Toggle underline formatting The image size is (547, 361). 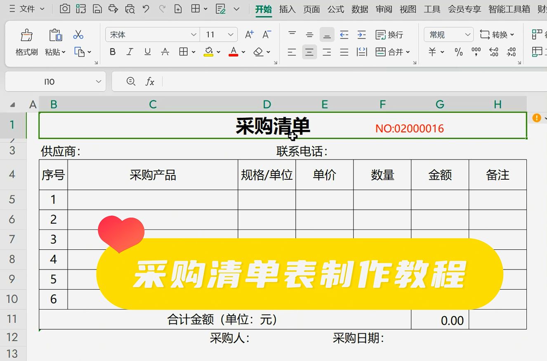148,52
